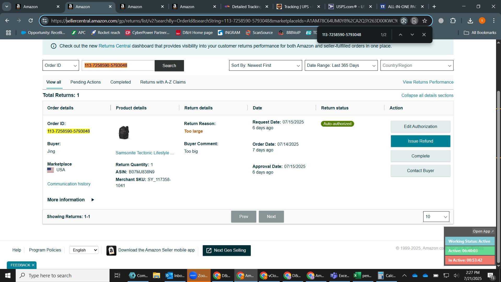The width and height of the screenshot is (501, 282).
Task: Open the Order ID search-by dropdown
Action: [61, 66]
